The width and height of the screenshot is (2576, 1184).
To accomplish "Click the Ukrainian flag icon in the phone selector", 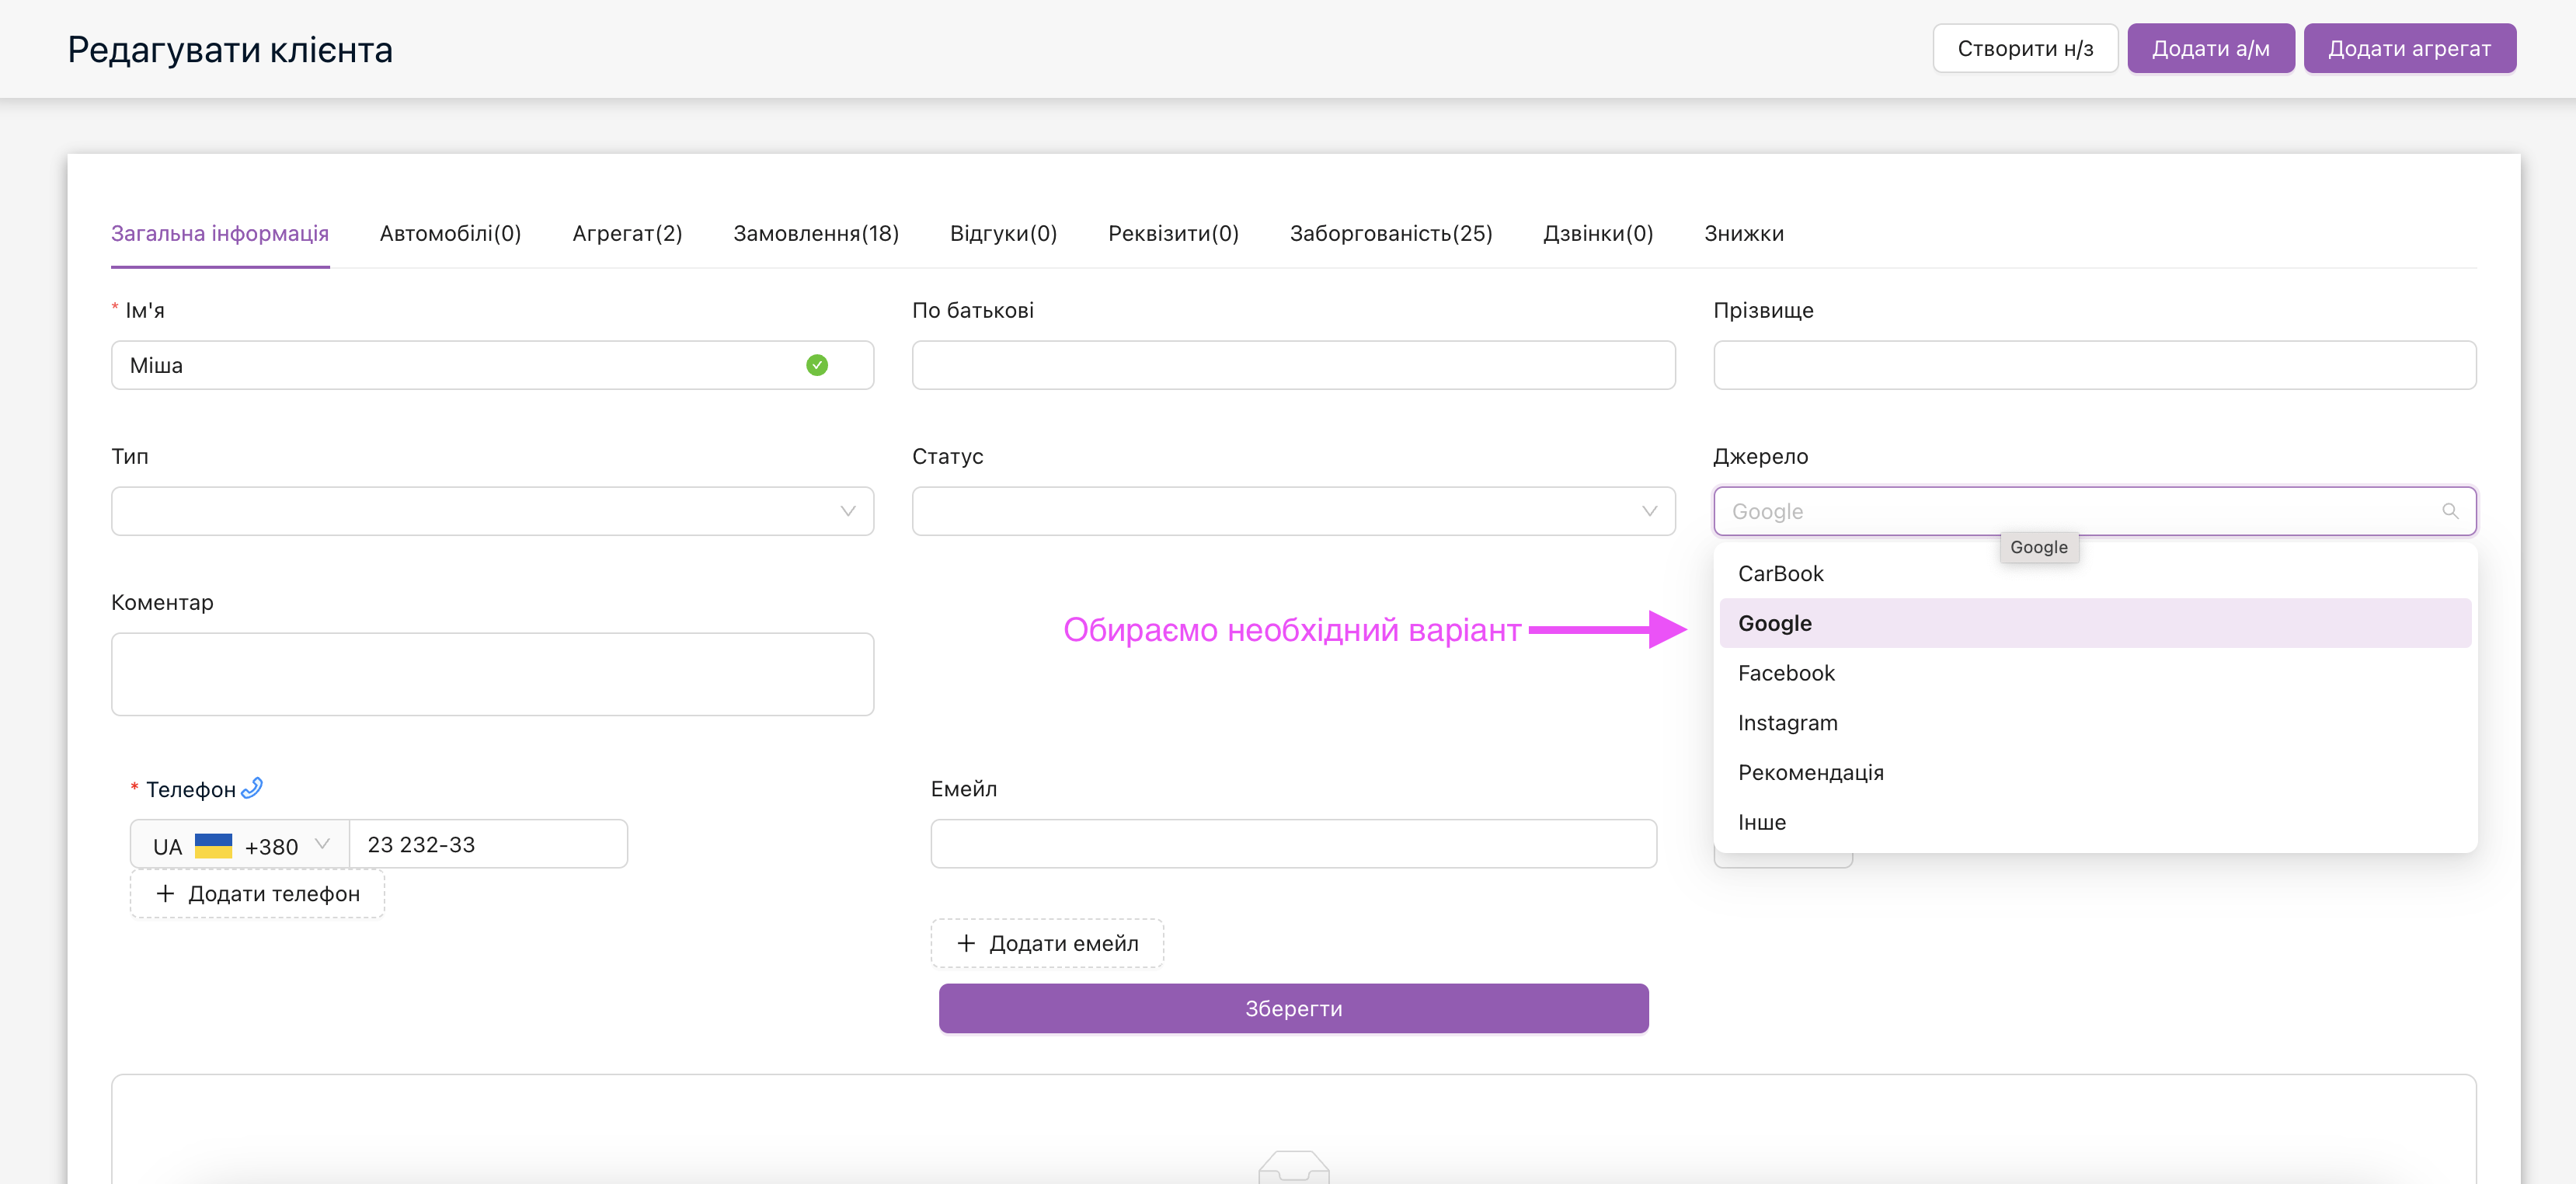I will (x=213, y=846).
